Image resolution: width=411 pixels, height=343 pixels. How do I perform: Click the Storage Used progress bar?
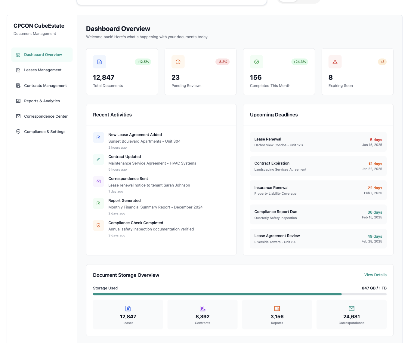[x=239, y=294]
